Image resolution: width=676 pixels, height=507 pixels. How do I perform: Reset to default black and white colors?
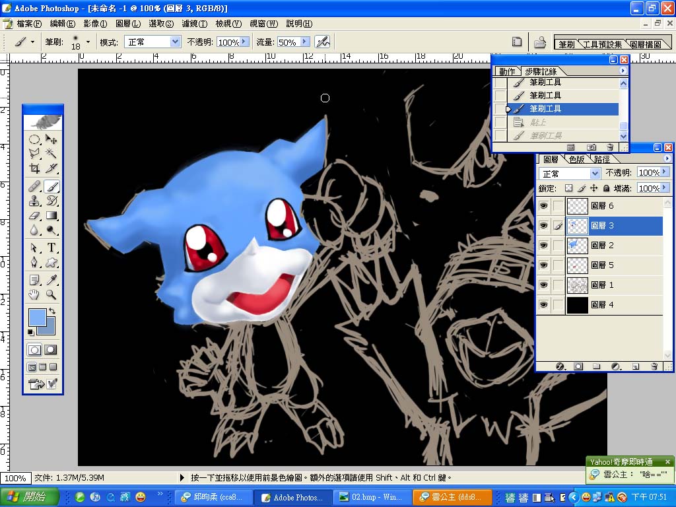[31, 333]
